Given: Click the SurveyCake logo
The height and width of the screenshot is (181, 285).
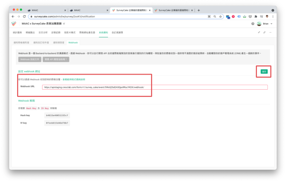Looking at the screenshot, I should pyautogui.click(x=14, y=23).
